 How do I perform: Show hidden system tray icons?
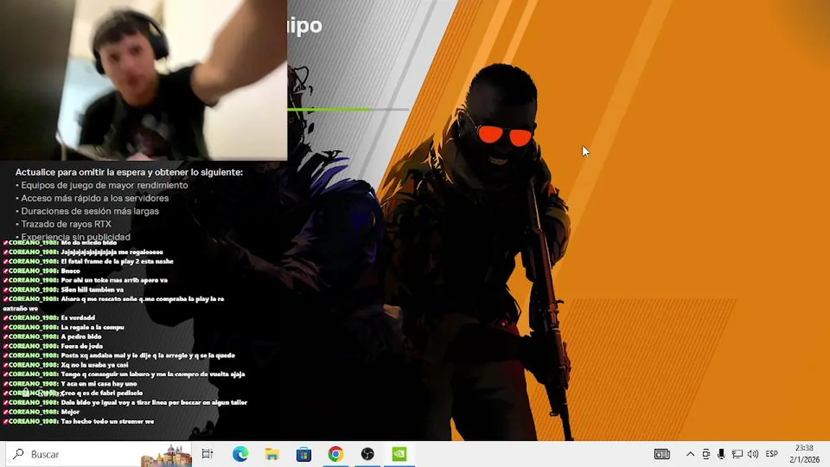pos(690,454)
